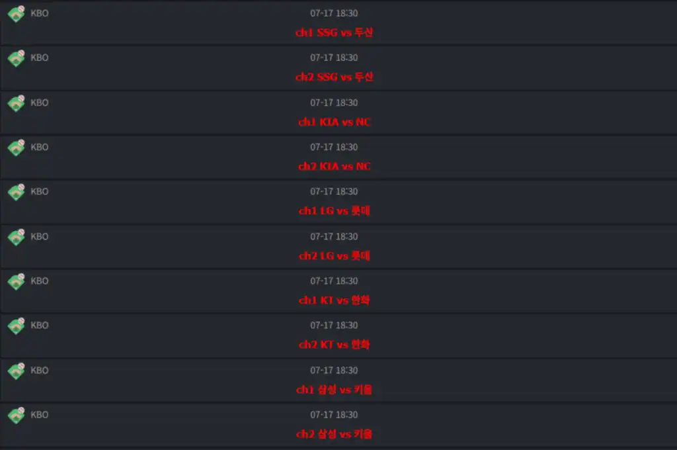Select the ch2 KIA vs NC link
The image size is (677, 450).
334,166
